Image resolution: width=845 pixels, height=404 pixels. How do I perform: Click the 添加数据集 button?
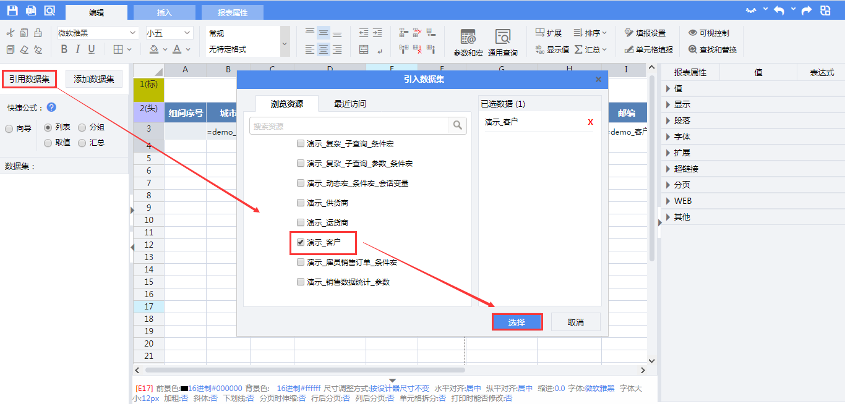[93, 79]
